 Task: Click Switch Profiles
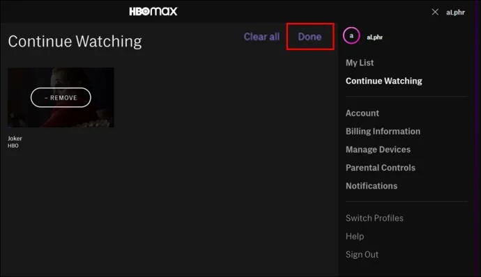(x=374, y=218)
